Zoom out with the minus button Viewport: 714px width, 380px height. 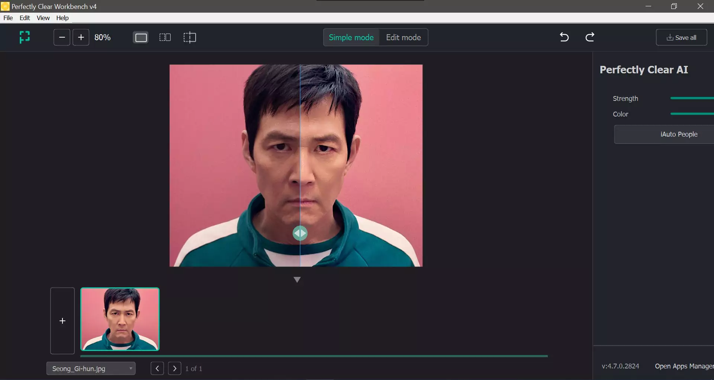tap(62, 37)
